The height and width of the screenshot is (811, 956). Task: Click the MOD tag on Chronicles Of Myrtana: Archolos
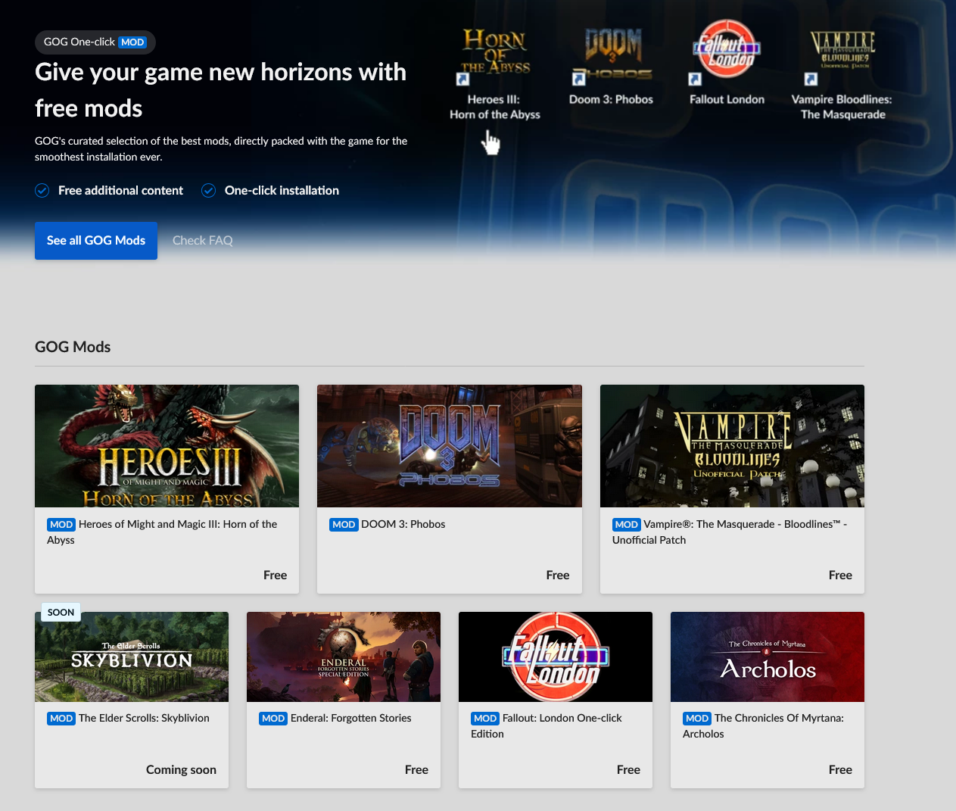point(697,719)
